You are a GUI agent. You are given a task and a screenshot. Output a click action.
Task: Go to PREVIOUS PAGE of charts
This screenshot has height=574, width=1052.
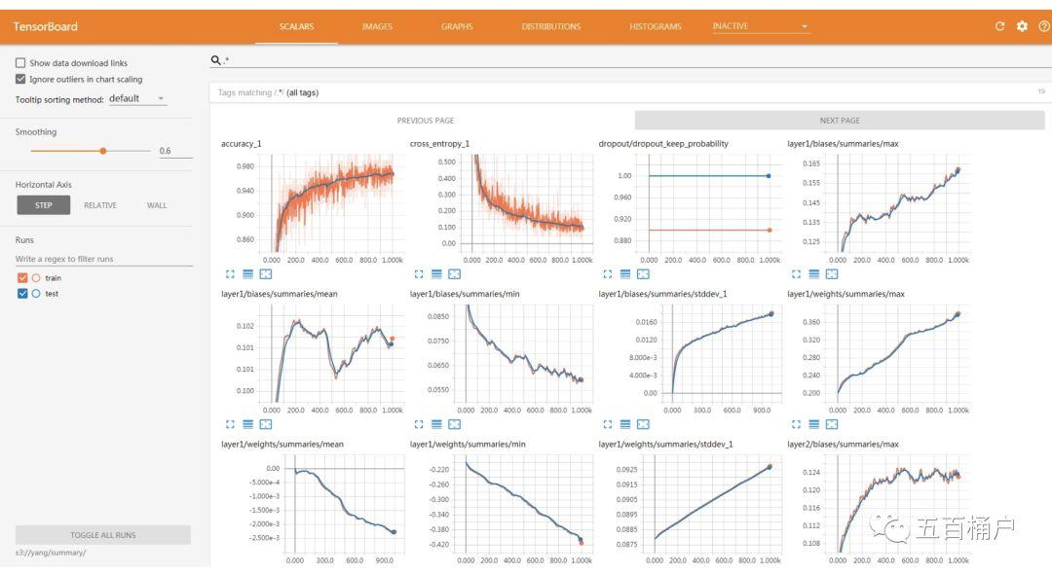[426, 121]
